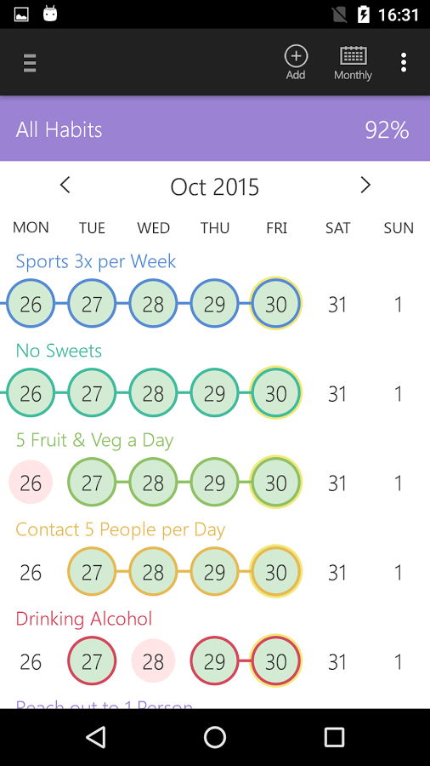This screenshot has width=430, height=766.
Task: Toggle day 28 for Drinking Alcohol
Action: [154, 661]
